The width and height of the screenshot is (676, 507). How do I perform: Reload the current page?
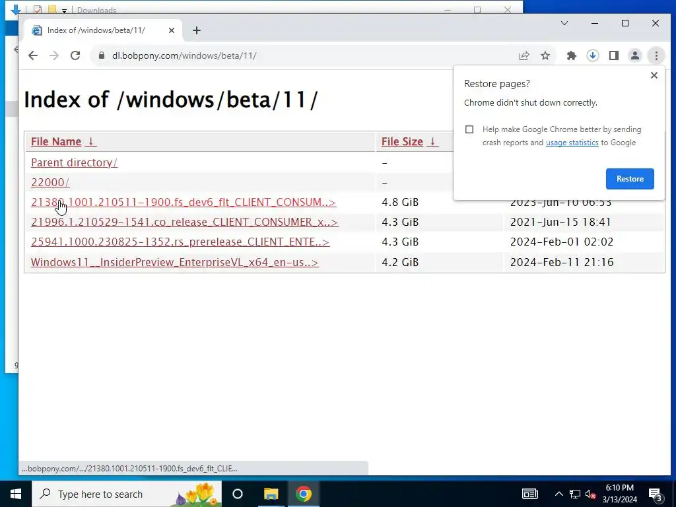75,55
